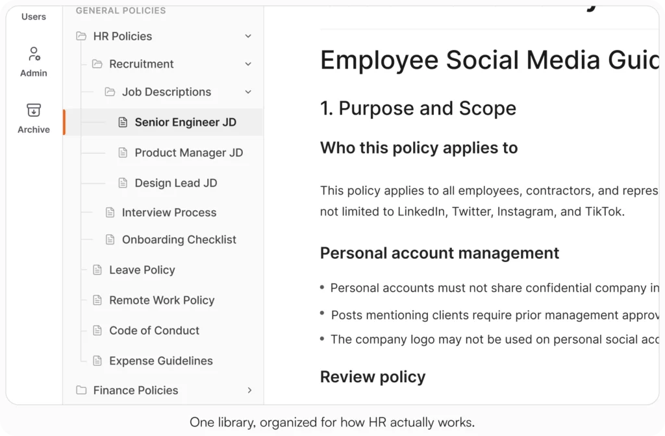Click the Product Manager JD document icon
The image size is (665, 436).
coord(123,152)
